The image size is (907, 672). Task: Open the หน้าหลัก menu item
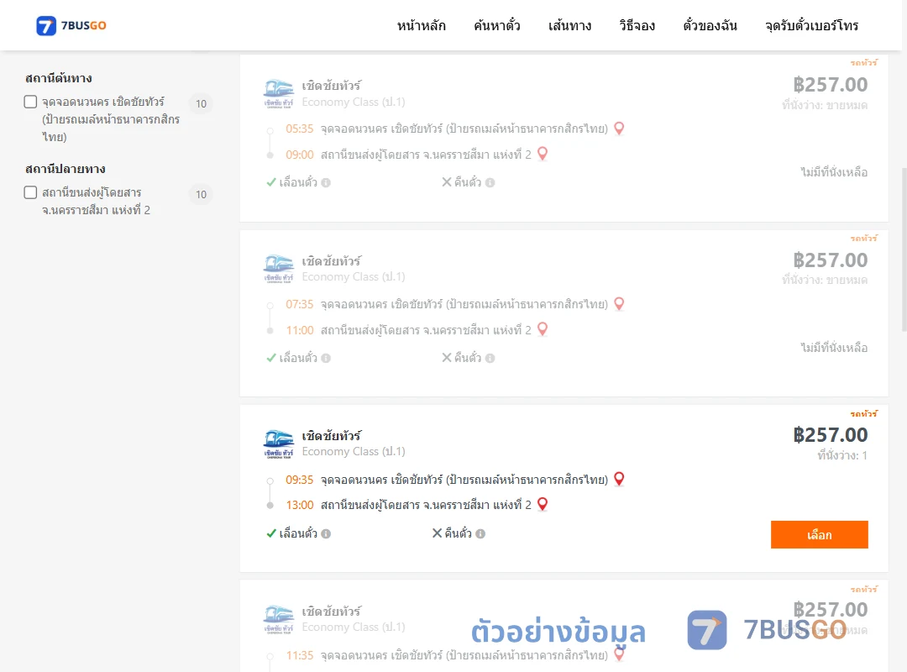tap(421, 25)
